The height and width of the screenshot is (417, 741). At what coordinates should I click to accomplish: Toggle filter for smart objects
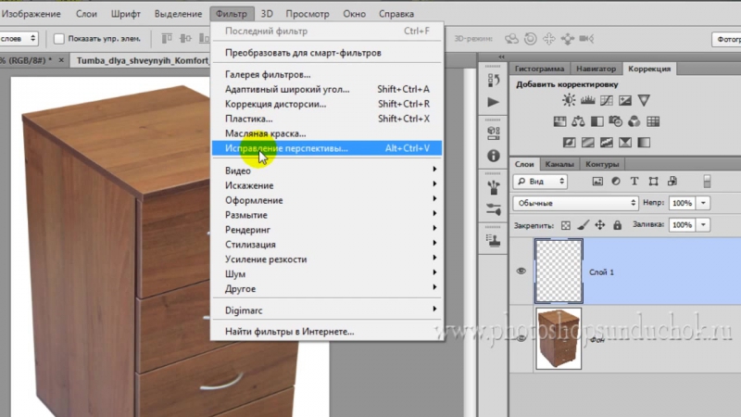coord(672,181)
